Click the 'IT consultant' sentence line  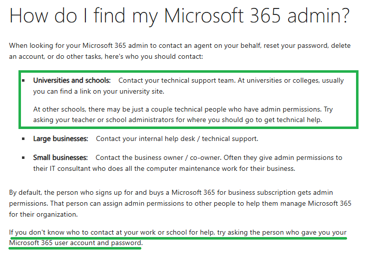tap(164, 169)
